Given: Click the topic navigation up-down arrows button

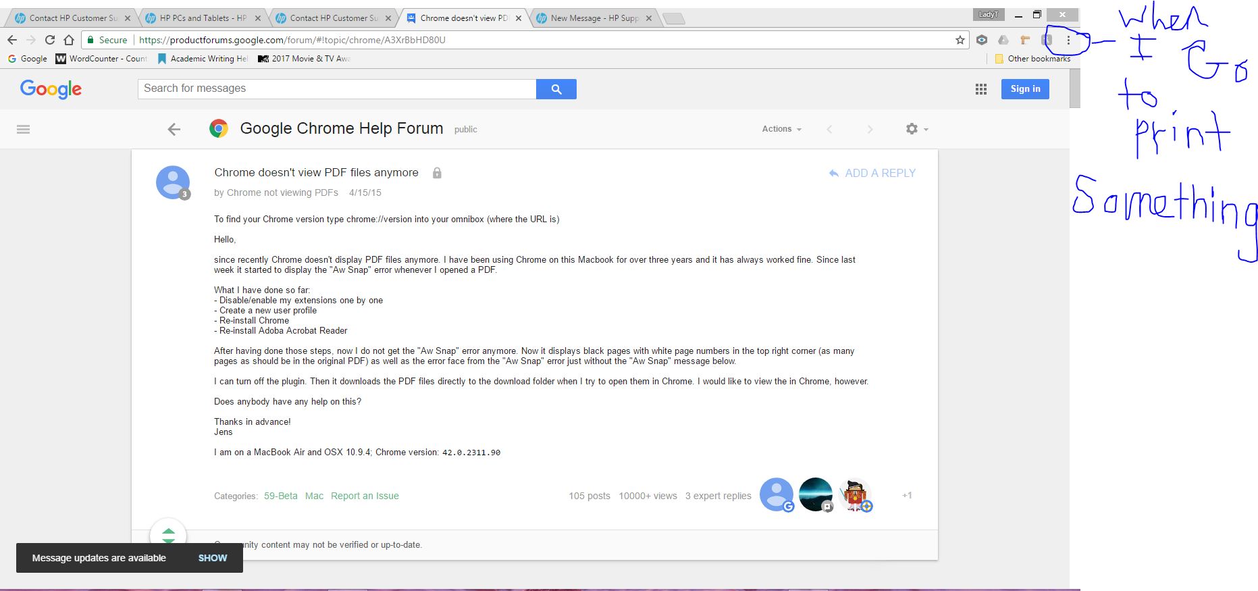Looking at the screenshot, I should coord(168,535).
